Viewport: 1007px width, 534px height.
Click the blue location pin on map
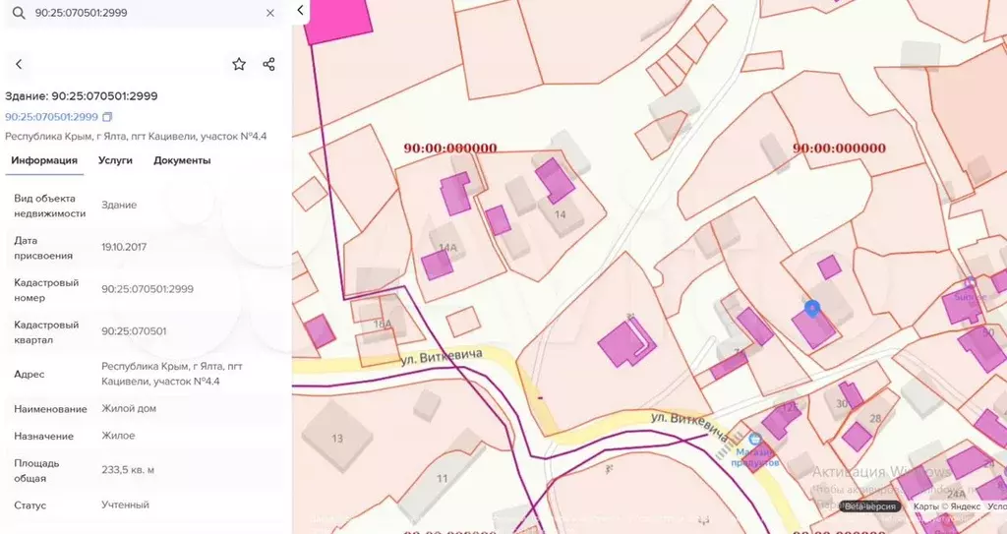[812, 309]
